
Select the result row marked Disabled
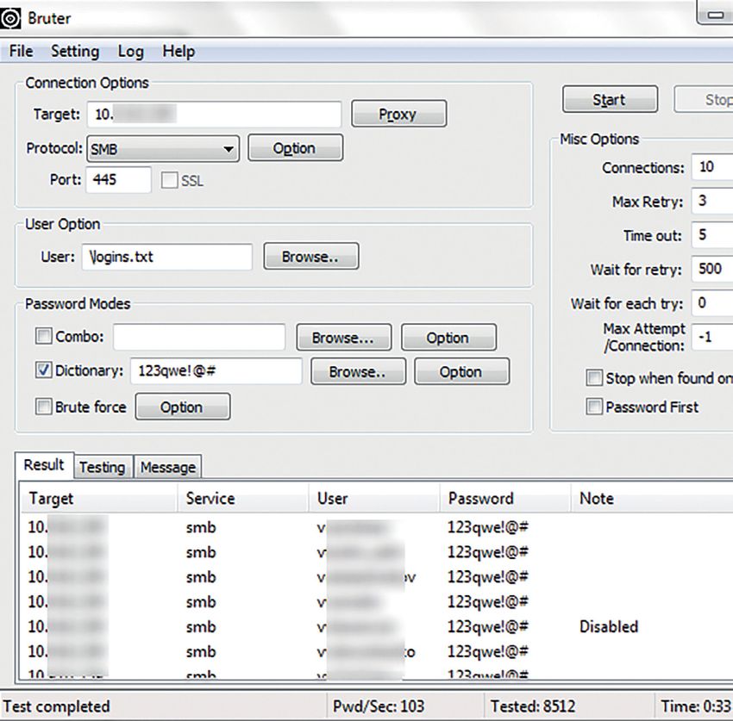click(x=377, y=626)
